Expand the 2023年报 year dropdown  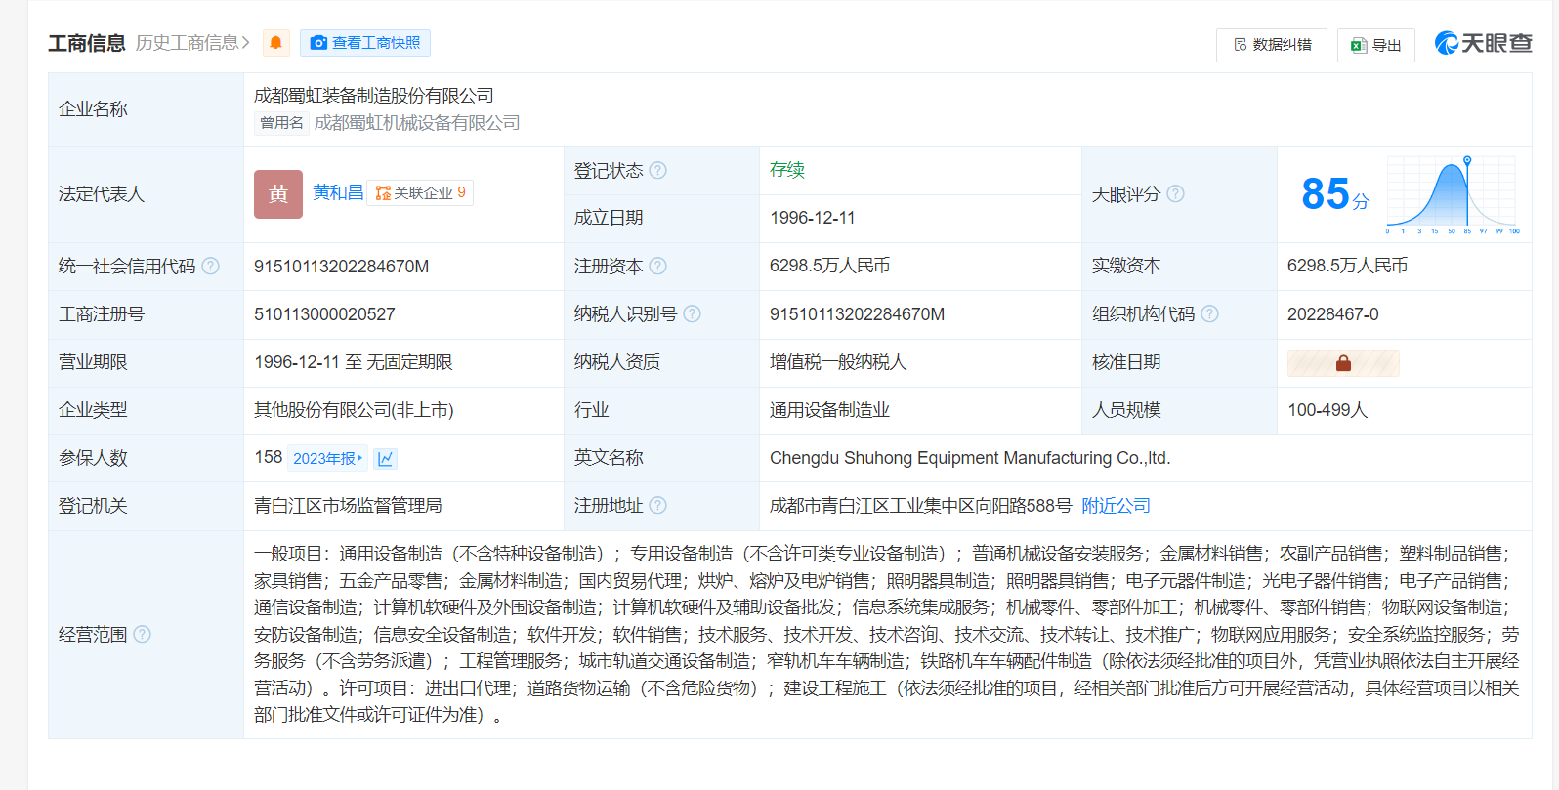[327, 458]
